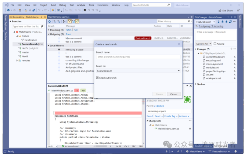Click the Save All toolbar icon
The image size is (245, 156).
(x=34, y=10)
